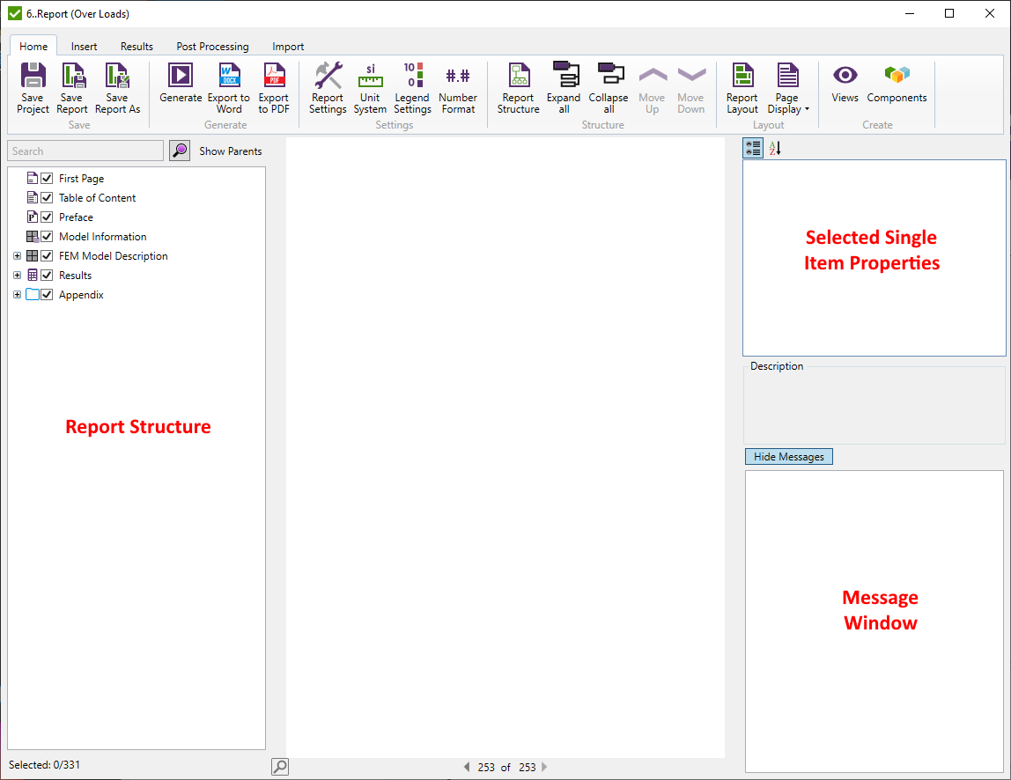
Task: Export the report to PDF
Action: coord(273,77)
